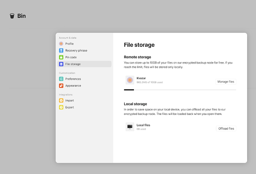
Task: Click the Offload files button
Action: [226, 129]
